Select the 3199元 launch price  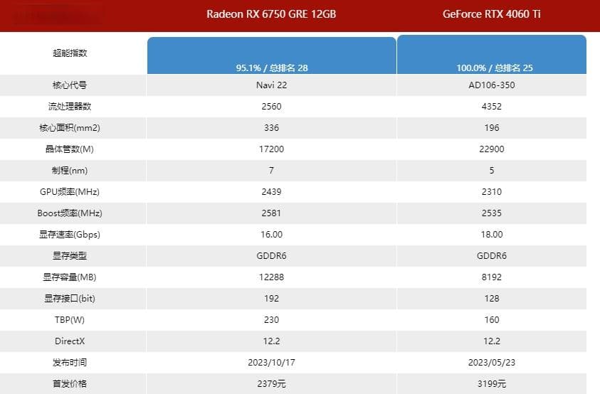[492, 383]
